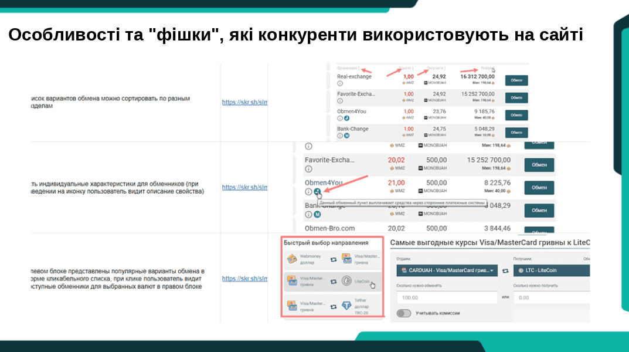629x352 pixels.
Task: Click Обмен button in Real-exchange row
Action: [516, 80]
